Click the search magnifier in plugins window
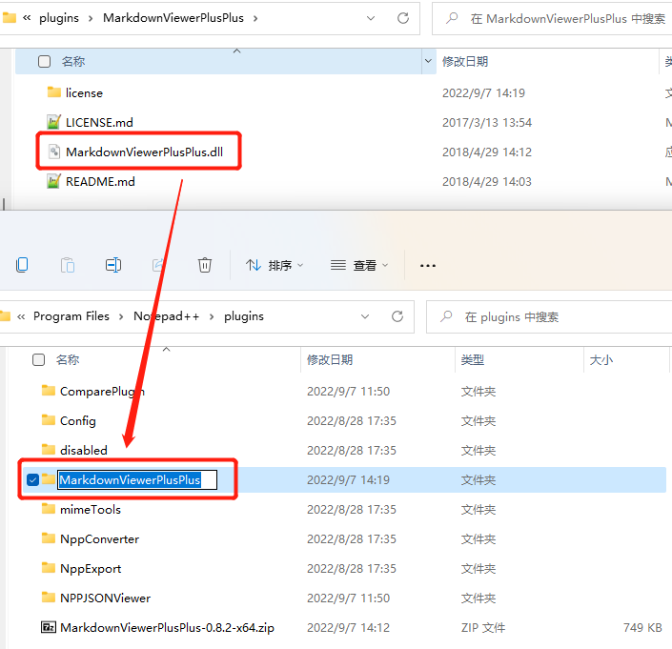Screen dimensions: 672x649 446,316
